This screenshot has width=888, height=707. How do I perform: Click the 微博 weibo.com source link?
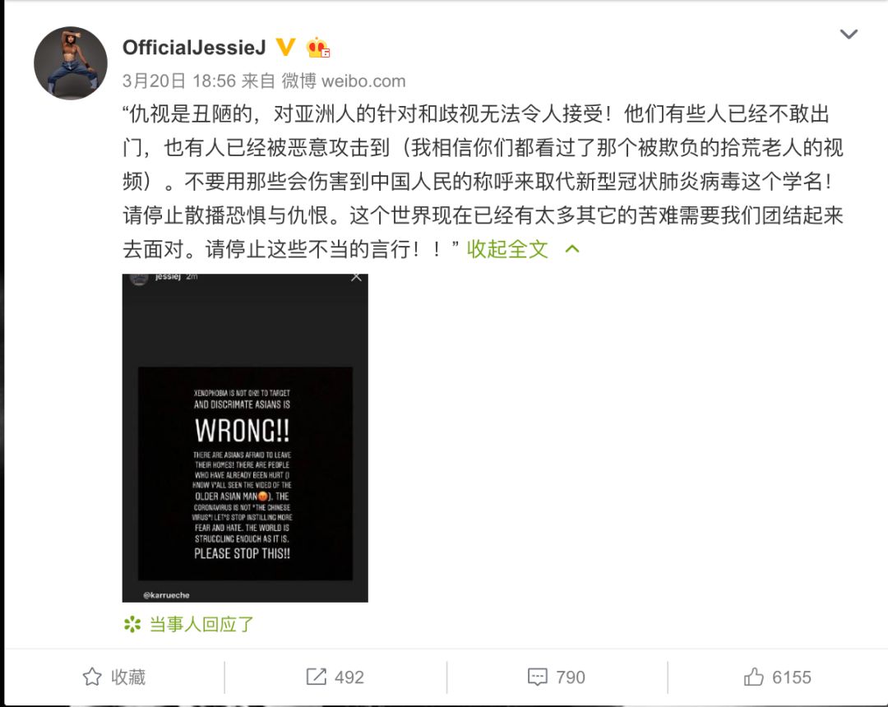click(344, 81)
